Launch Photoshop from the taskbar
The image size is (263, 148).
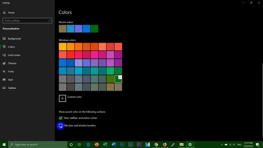(122, 144)
